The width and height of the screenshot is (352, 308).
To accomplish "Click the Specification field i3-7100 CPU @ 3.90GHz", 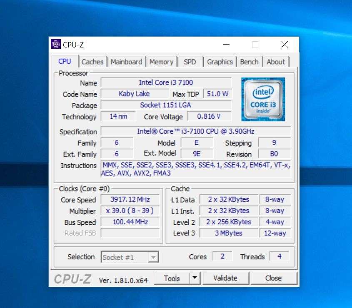I will (x=196, y=131).
